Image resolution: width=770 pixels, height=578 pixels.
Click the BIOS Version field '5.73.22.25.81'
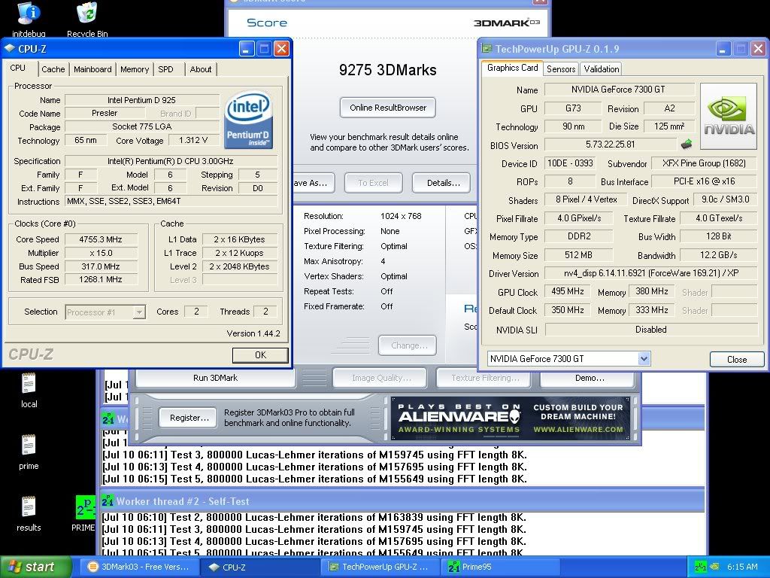611,144
